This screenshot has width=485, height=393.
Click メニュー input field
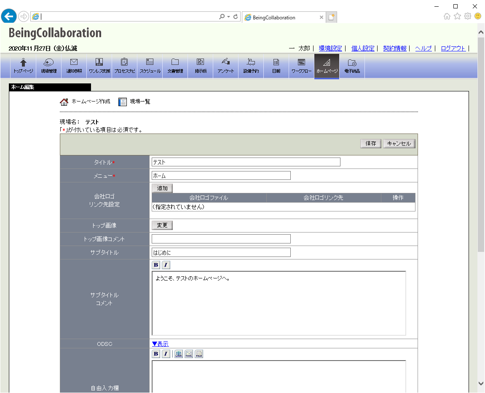coord(221,176)
